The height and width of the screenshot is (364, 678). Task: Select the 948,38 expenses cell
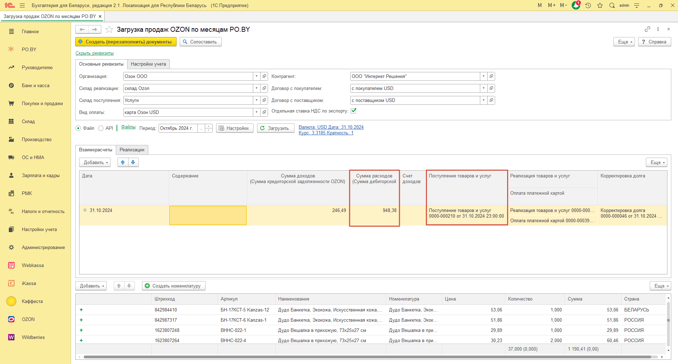(x=374, y=215)
